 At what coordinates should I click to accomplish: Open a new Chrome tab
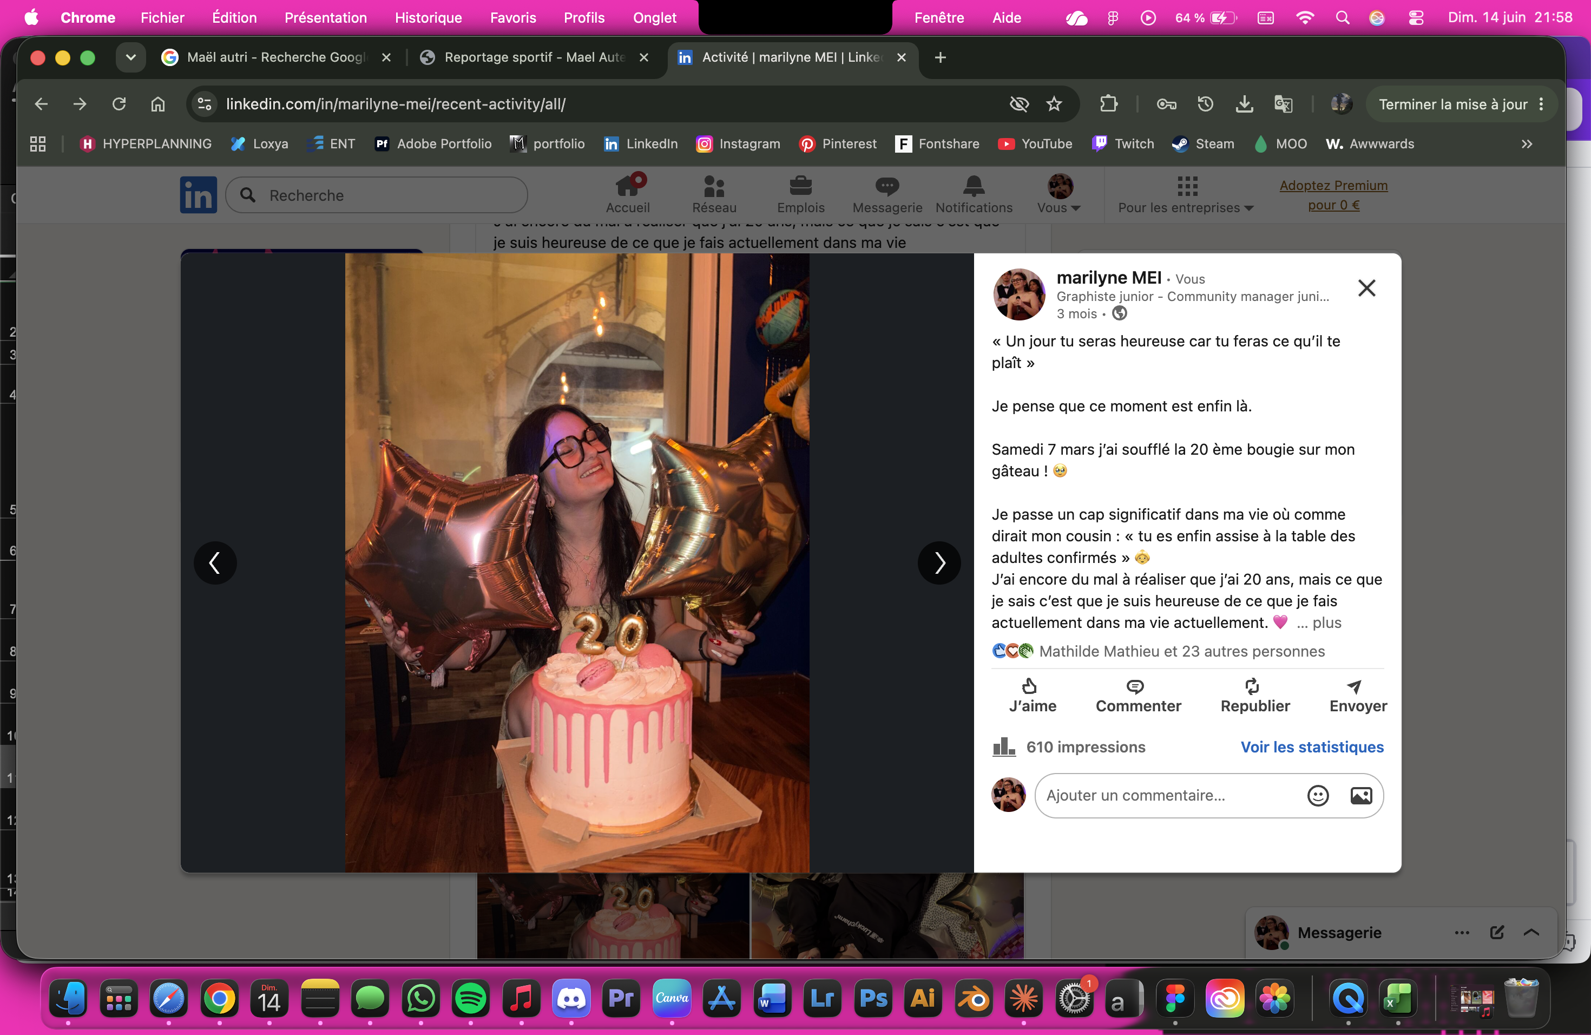click(x=940, y=57)
